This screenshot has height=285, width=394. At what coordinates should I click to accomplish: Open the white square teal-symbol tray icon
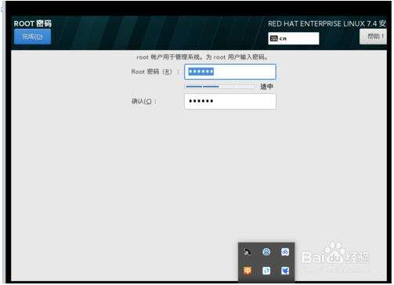coord(266,271)
